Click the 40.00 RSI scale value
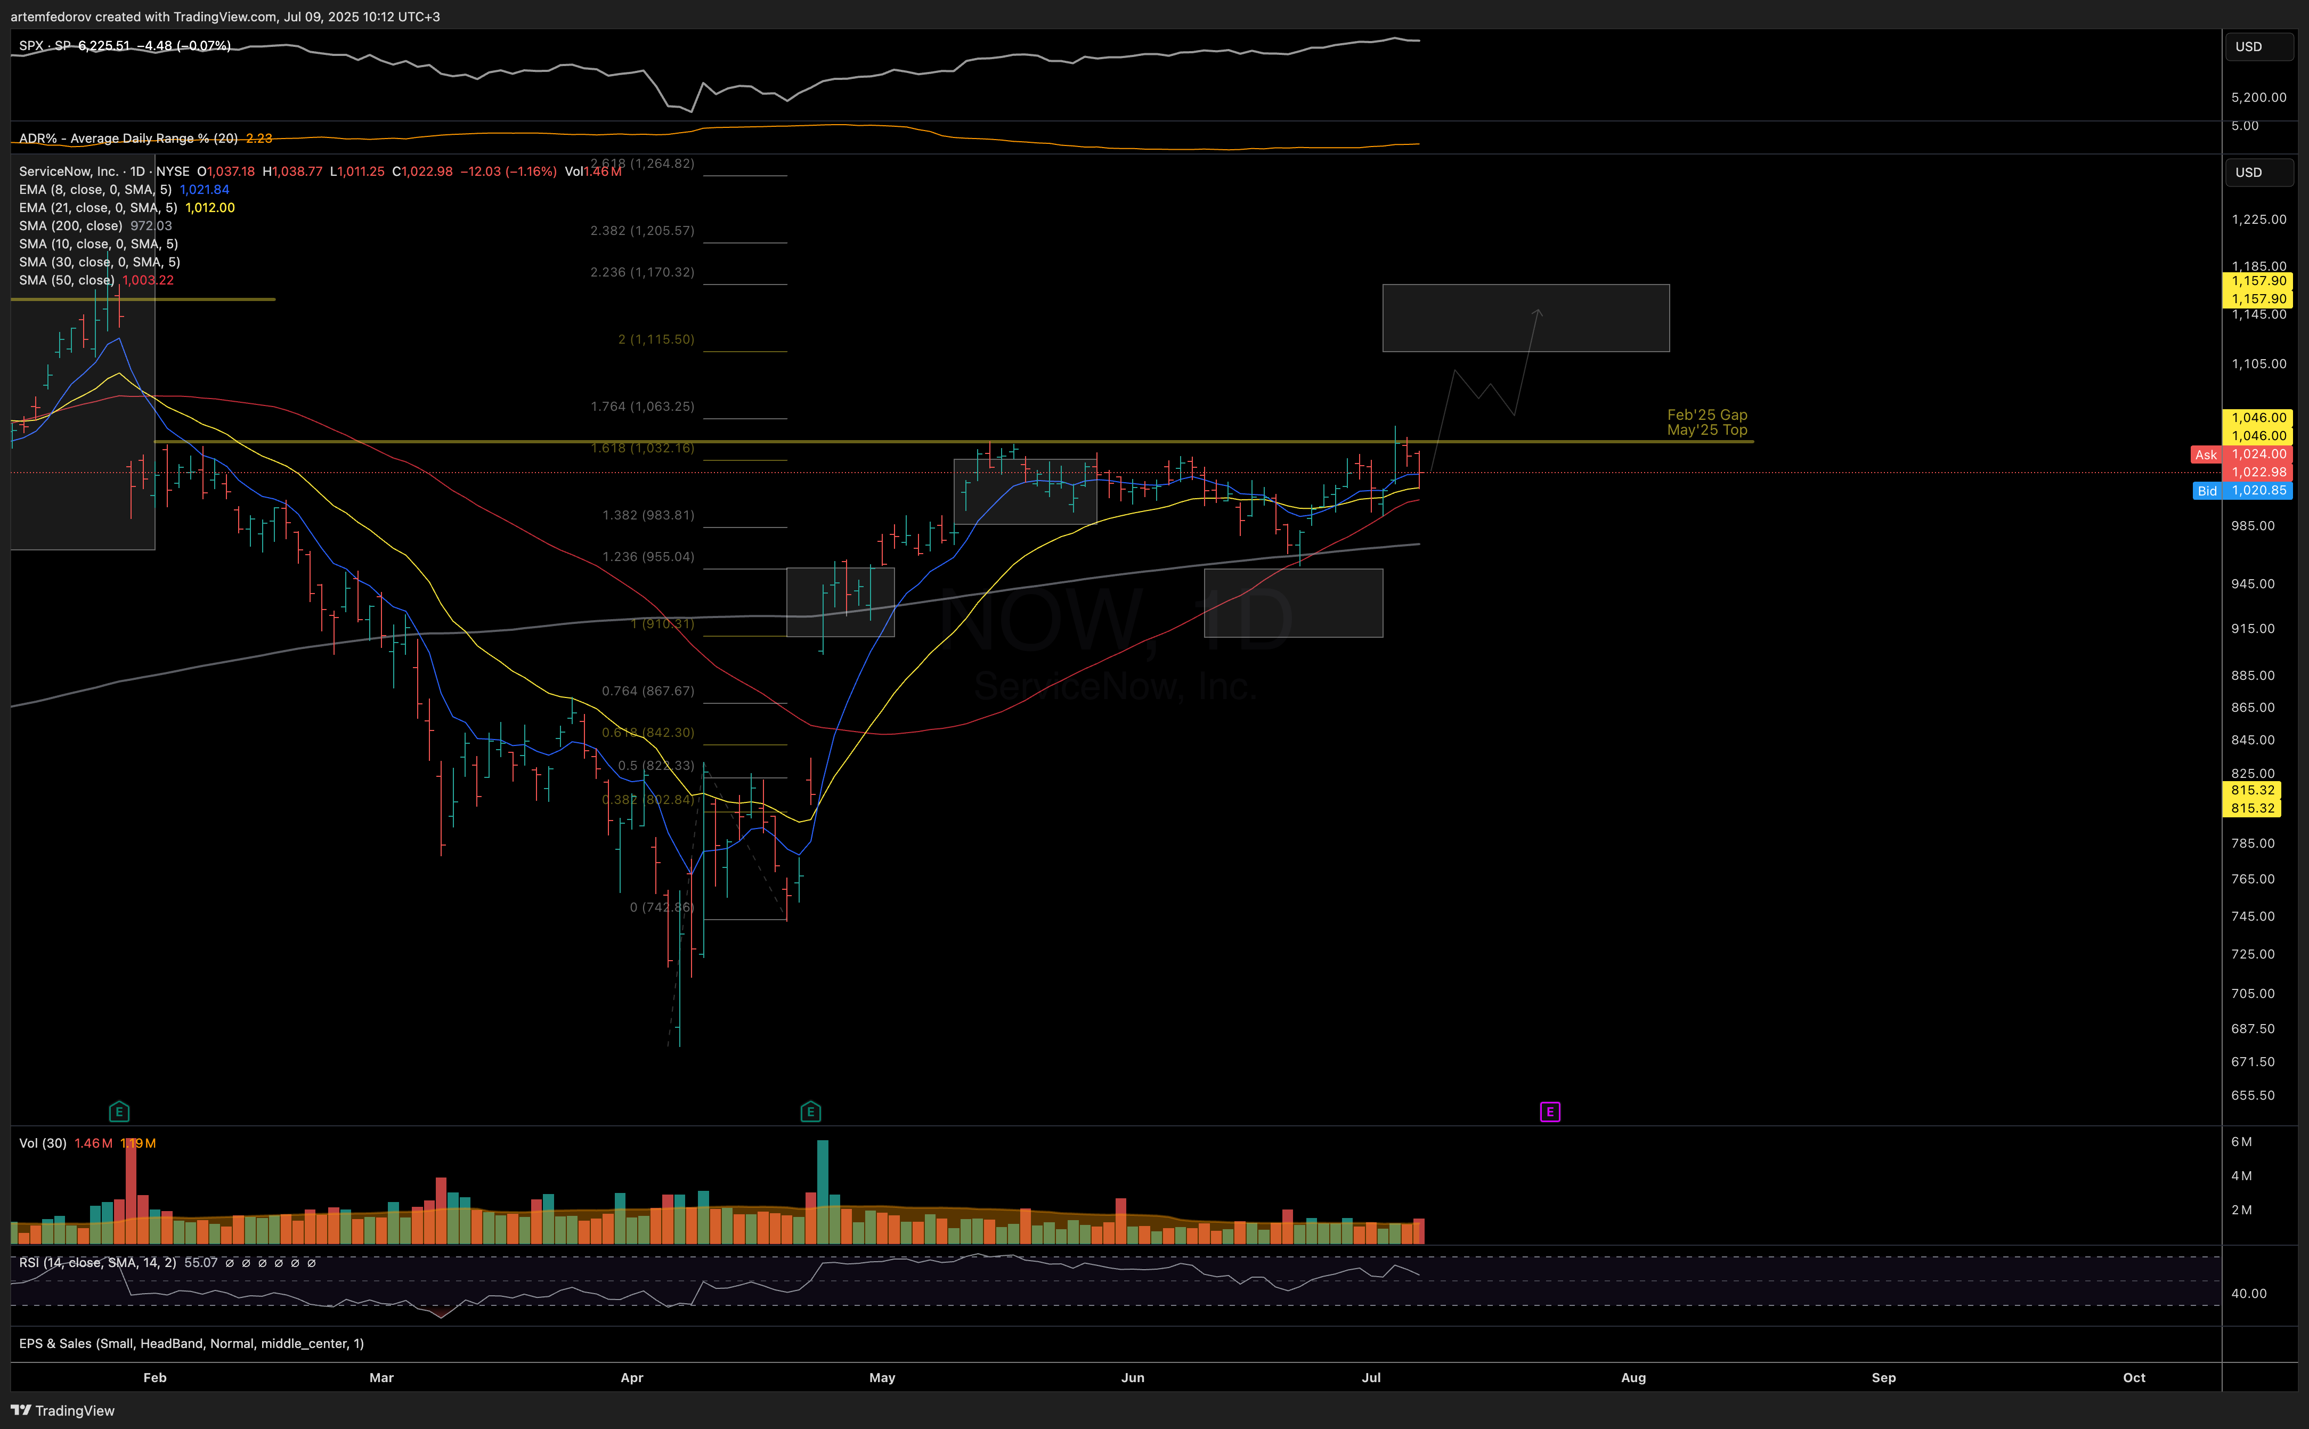The height and width of the screenshot is (1429, 2309). click(x=2249, y=1293)
